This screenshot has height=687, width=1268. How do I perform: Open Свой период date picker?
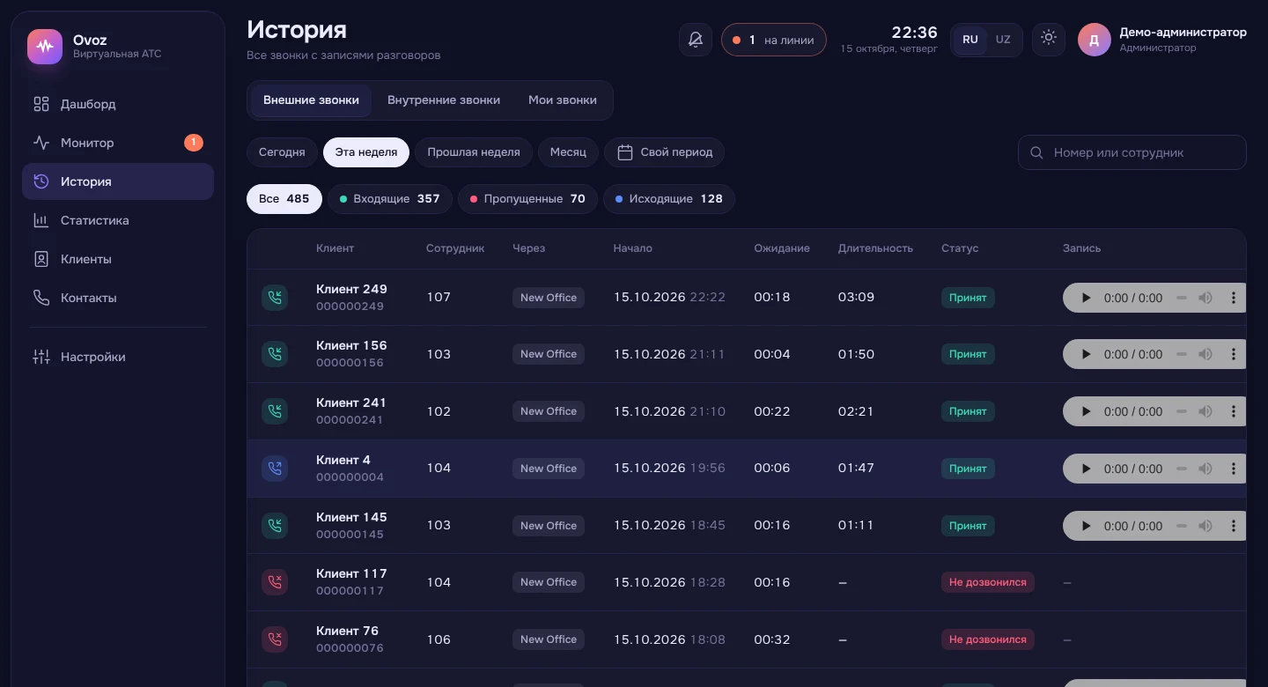tap(665, 152)
